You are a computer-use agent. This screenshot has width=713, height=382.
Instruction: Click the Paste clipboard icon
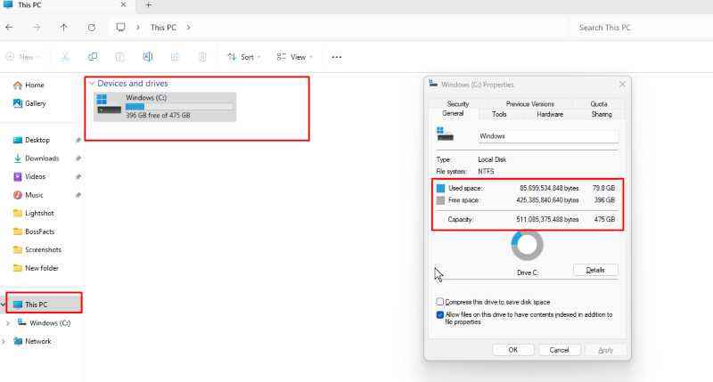click(120, 57)
